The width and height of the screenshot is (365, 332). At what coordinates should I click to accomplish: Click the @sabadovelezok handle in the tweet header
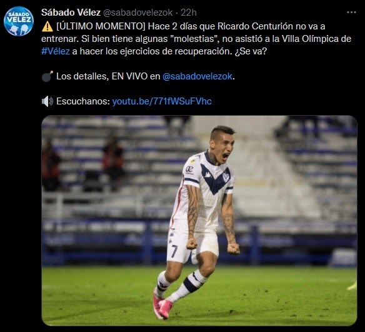[x=137, y=13]
